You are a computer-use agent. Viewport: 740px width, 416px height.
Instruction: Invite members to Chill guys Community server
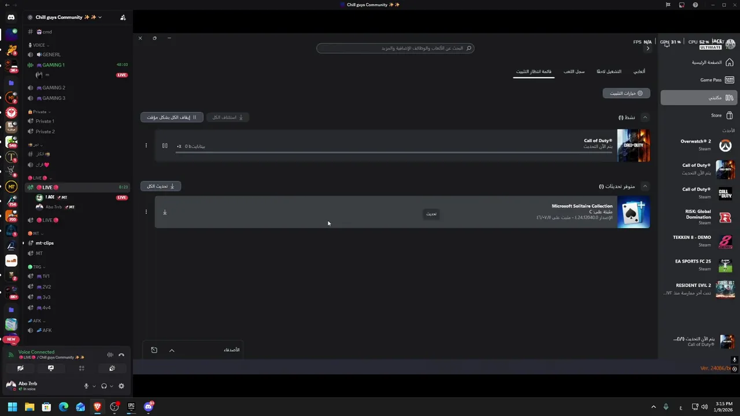point(123,17)
